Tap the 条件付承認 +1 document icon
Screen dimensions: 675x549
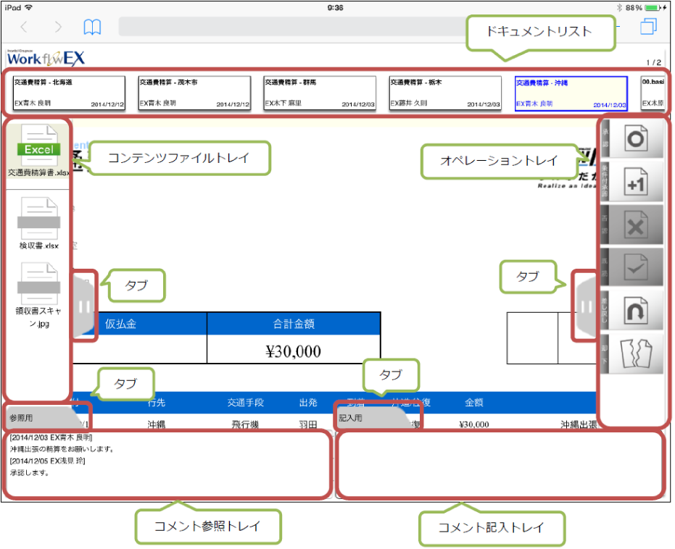(635, 182)
